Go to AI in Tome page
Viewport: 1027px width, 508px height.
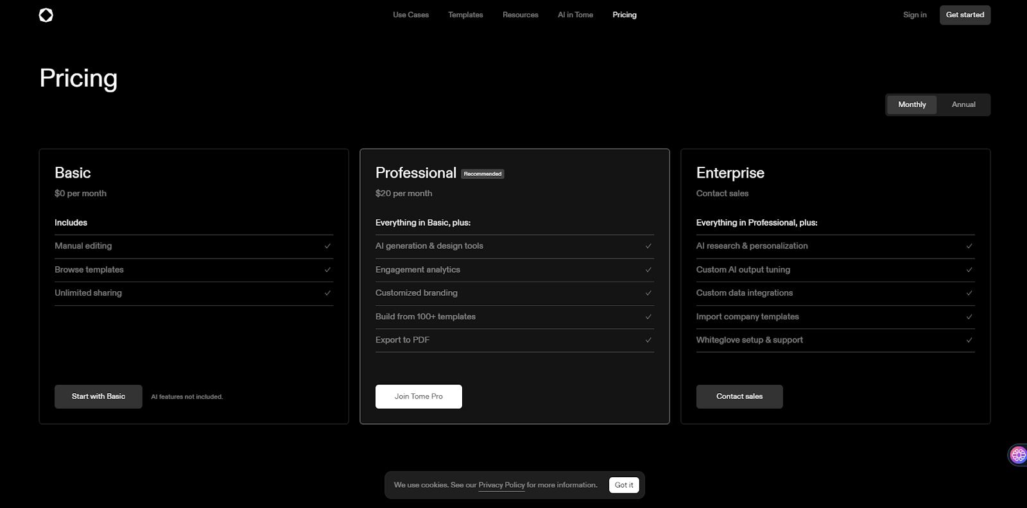click(575, 15)
